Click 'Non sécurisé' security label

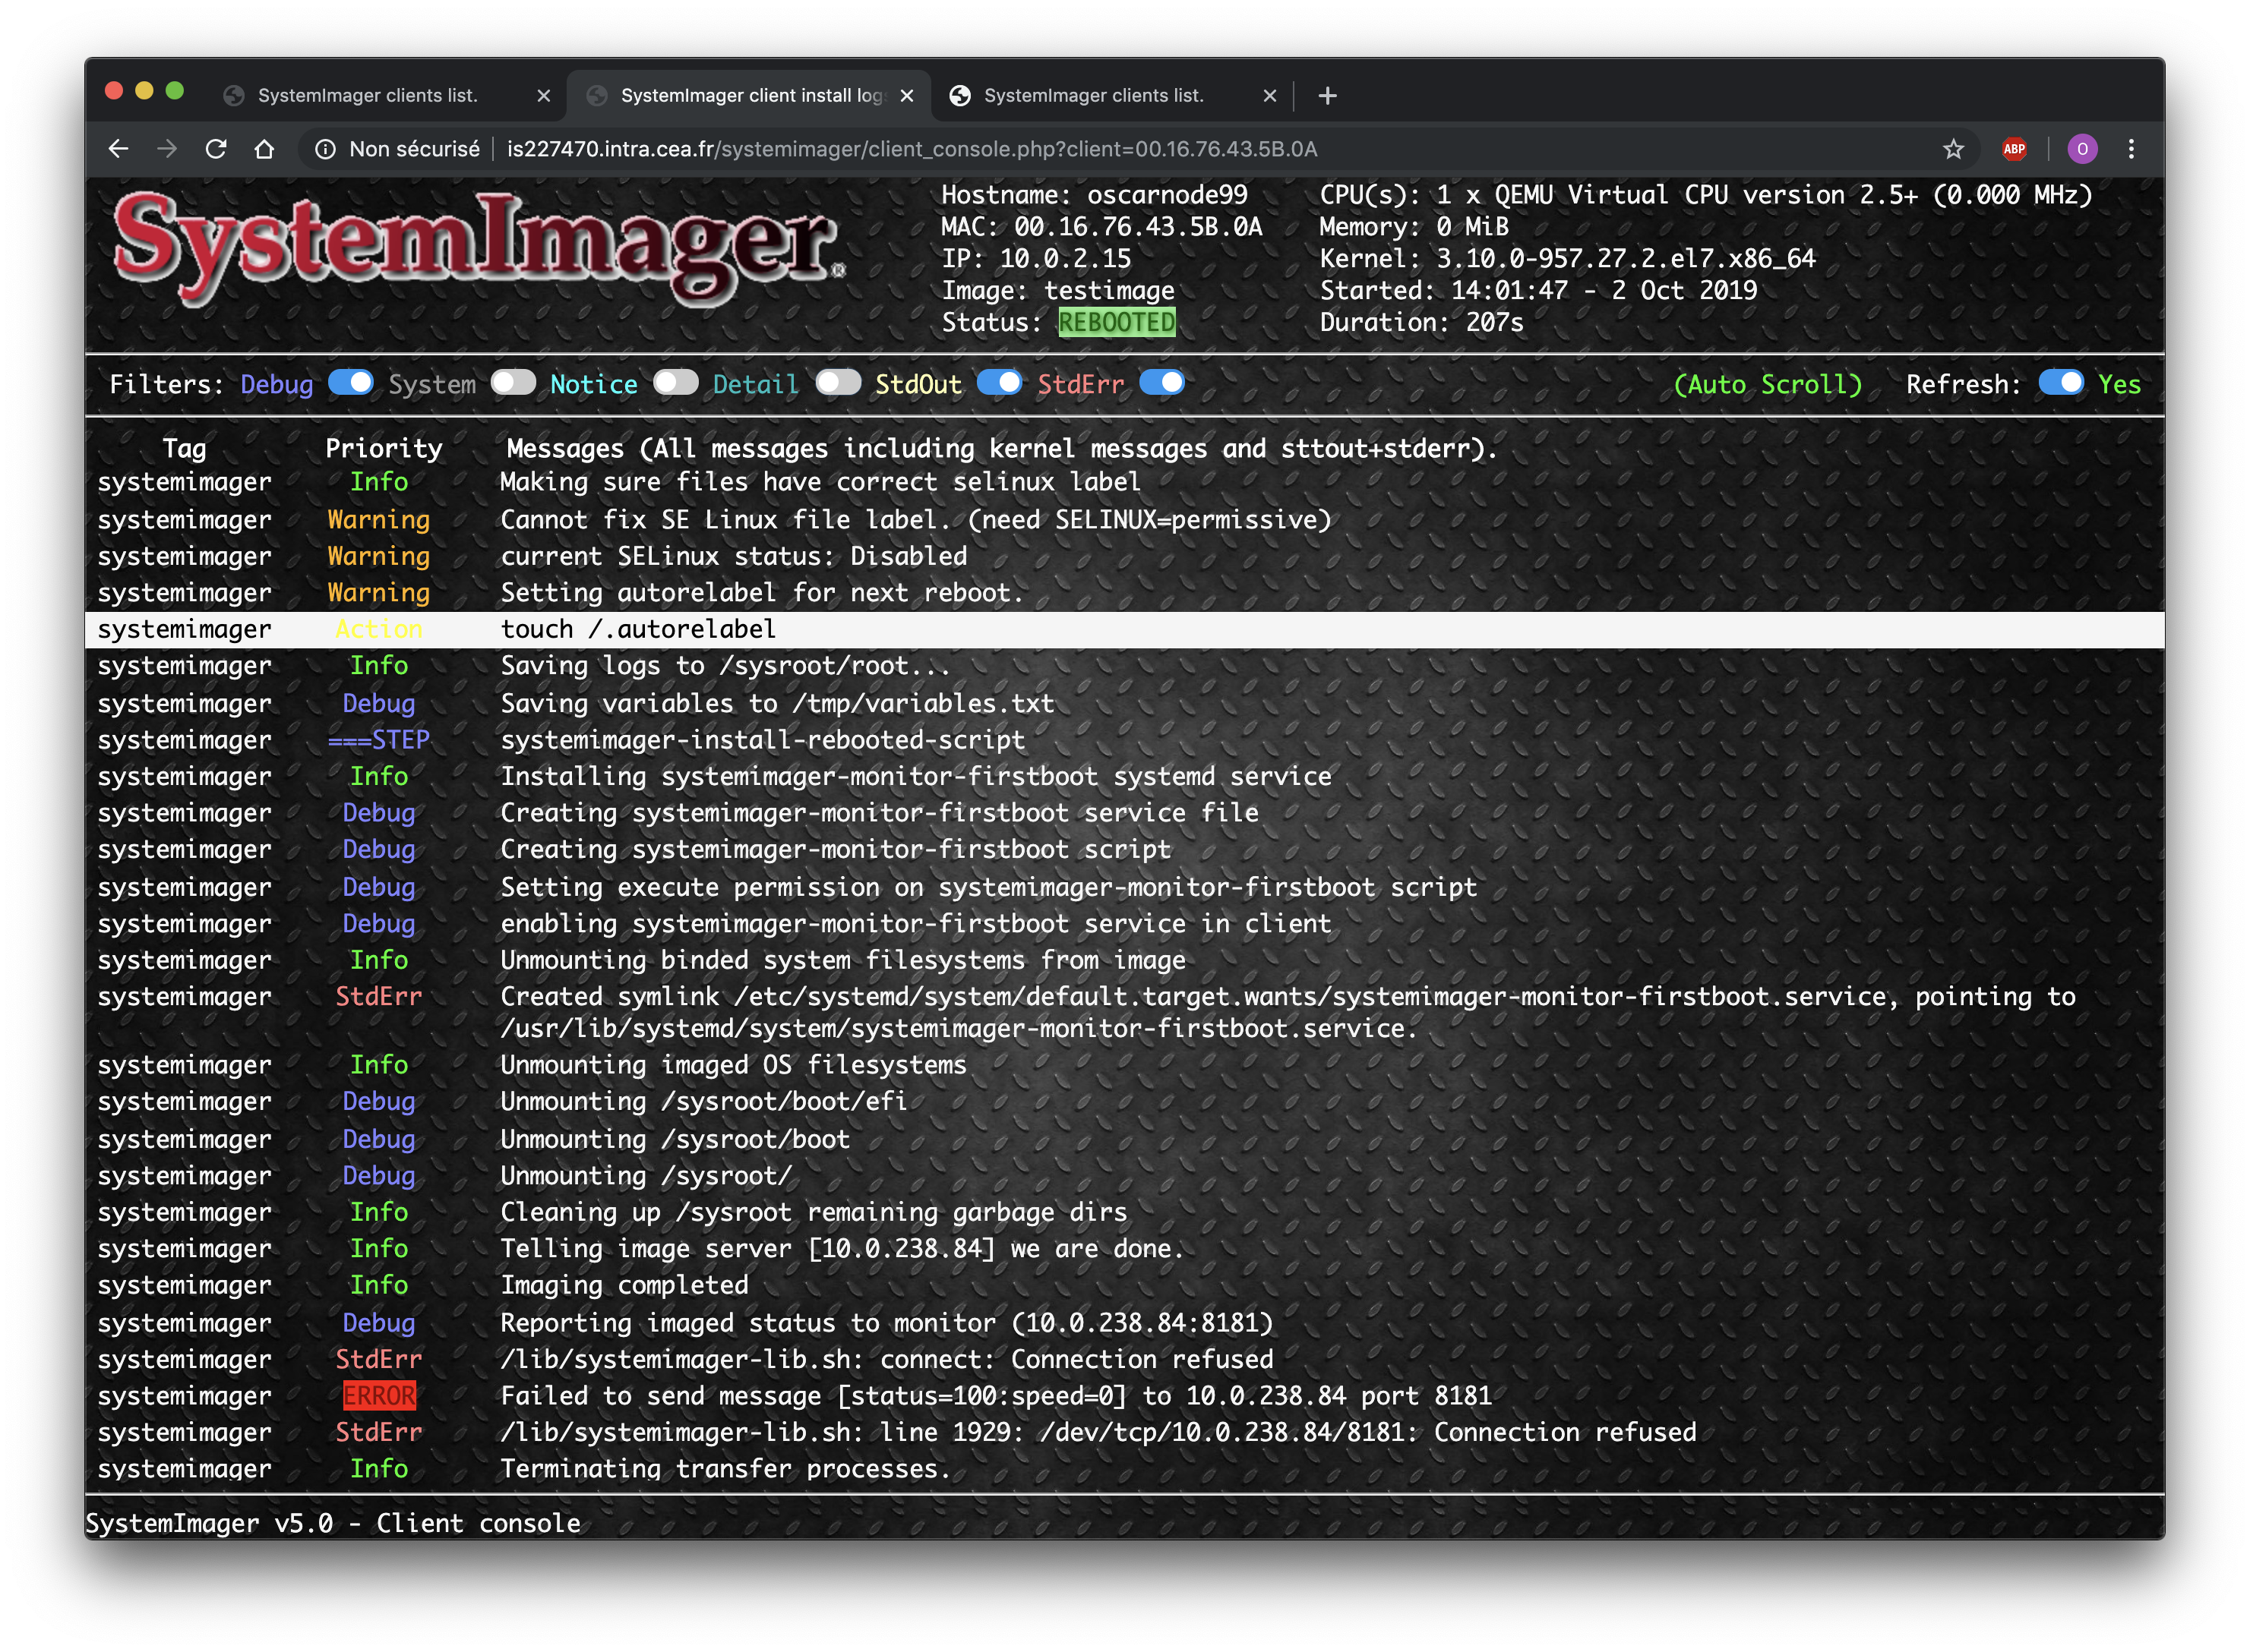tap(414, 149)
